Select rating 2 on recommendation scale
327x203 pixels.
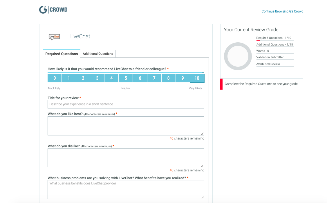click(83, 78)
